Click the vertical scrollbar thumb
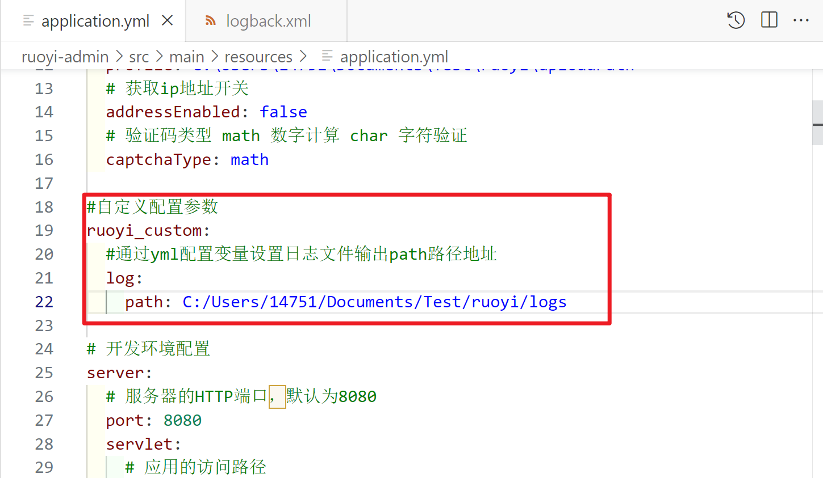 tap(817, 123)
